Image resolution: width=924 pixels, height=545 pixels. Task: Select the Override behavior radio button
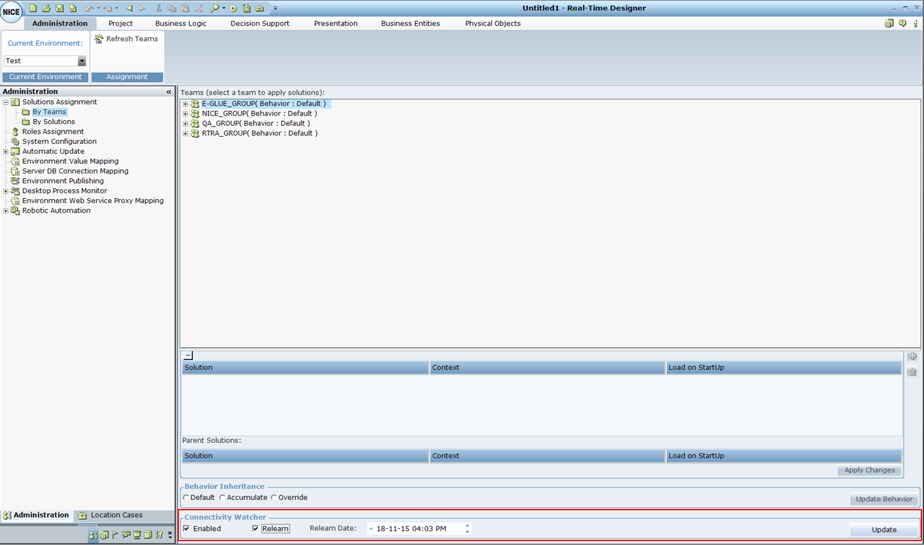tap(274, 497)
